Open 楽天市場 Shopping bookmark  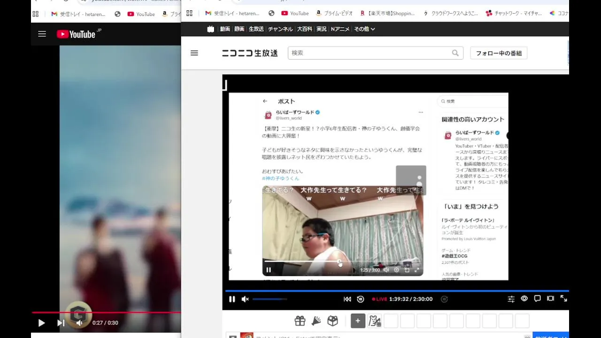pyautogui.click(x=387, y=13)
